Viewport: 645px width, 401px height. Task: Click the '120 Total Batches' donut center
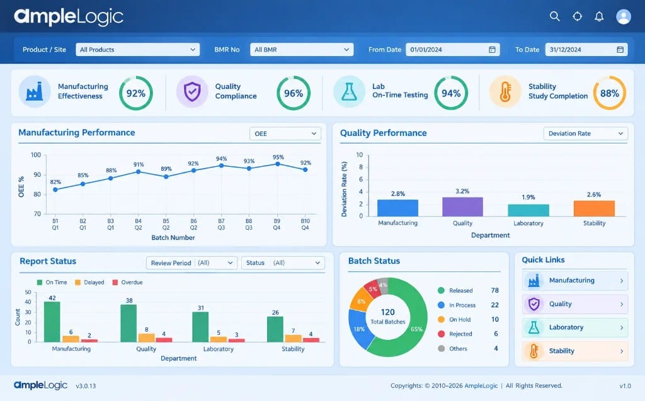coord(387,316)
